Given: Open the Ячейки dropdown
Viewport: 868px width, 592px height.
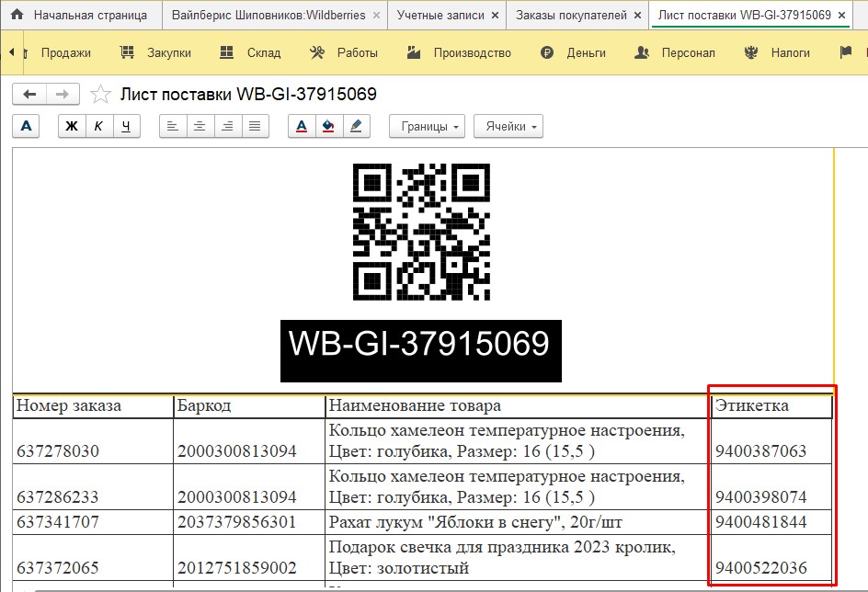Looking at the screenshot, I should coord(508,126).
